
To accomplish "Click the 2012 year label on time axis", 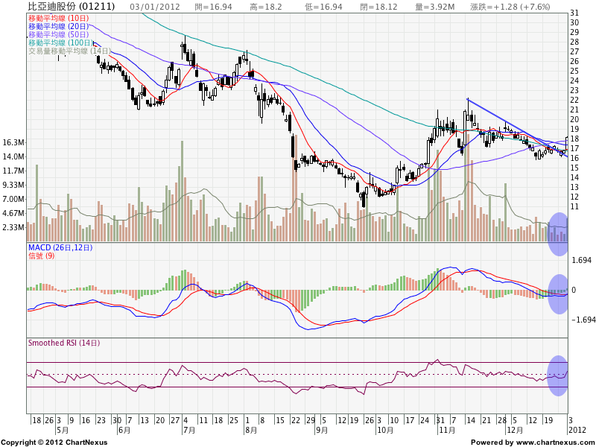I will tap(577, 431).
